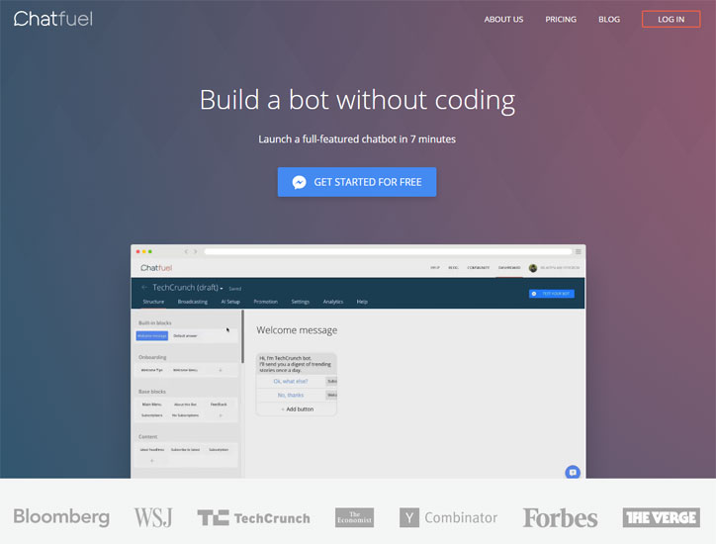Select the Structure tab
This screenshot has width=716, height=544.
coord(153,302)
